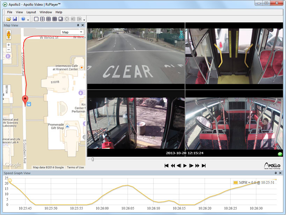Select the 2x2 grid layout icon

point(43,18)
